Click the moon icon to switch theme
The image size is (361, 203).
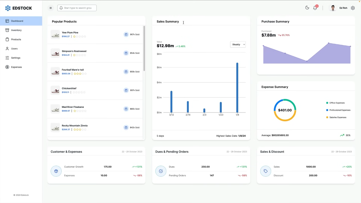(x=307, y=8)
